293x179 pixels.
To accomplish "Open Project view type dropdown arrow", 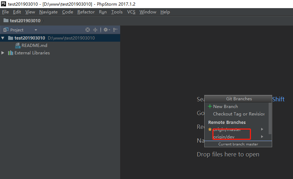I will (36, 30).
